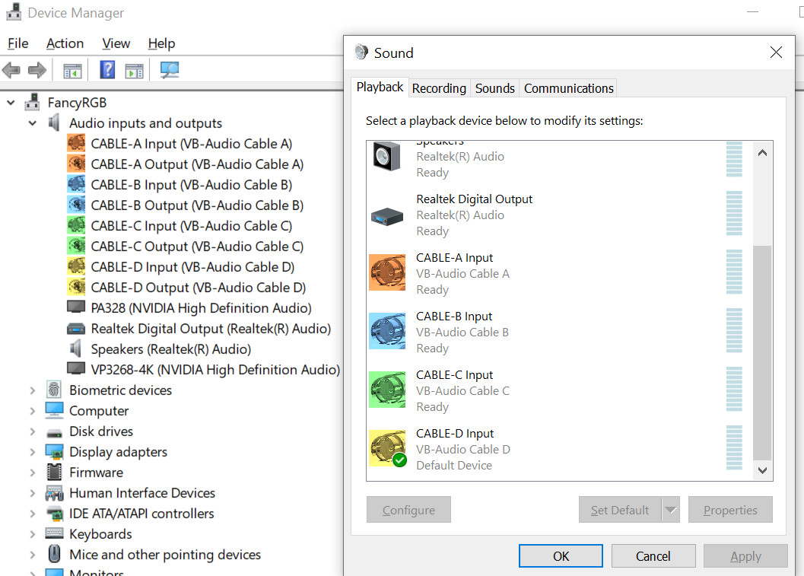Click the playback list scrollbar thumb
The height and width of the screenshot is (576, 804).
762,353
